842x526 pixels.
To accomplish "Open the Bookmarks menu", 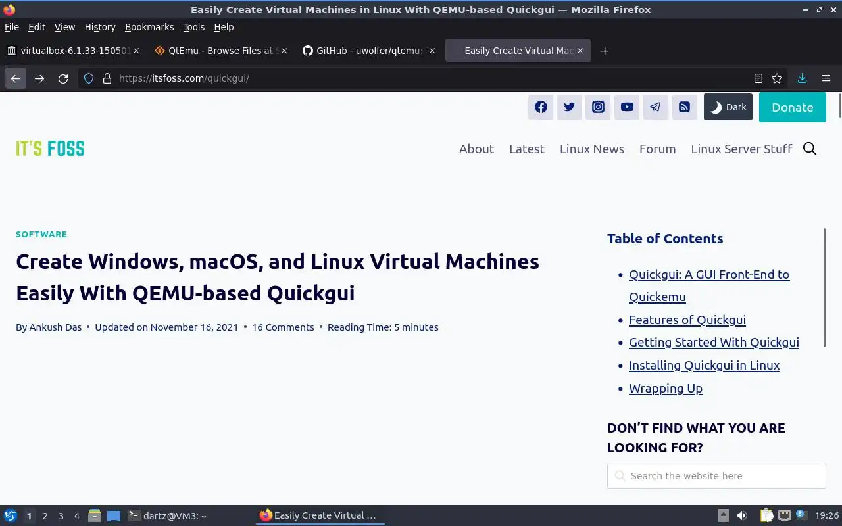I will point(149,27).
